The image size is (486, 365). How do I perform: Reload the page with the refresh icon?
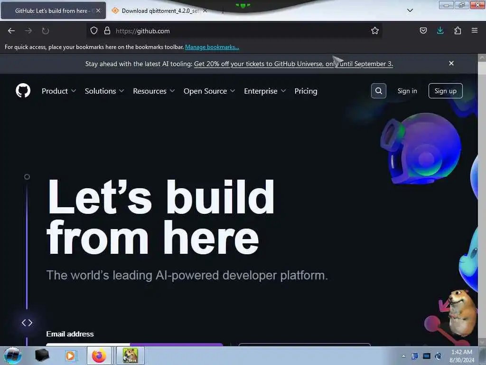click(45, 31)
